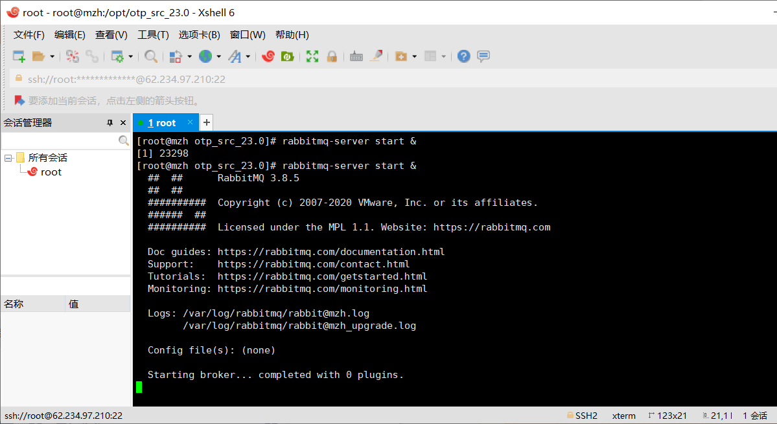Close the '1 root' tab
Viewport: 777px width, 424px height.
[190, 122]
